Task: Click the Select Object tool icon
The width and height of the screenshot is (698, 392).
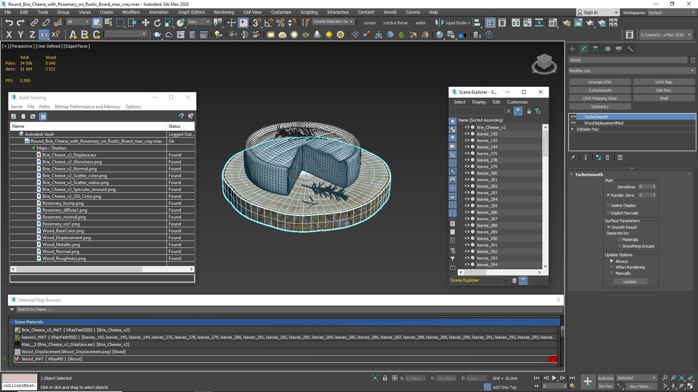Action: (97, 23)
